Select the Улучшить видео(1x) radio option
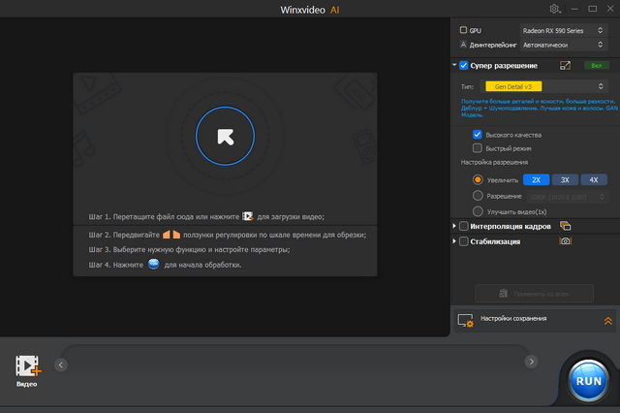This screenshot has height=413, width=620. click(478, 211)
